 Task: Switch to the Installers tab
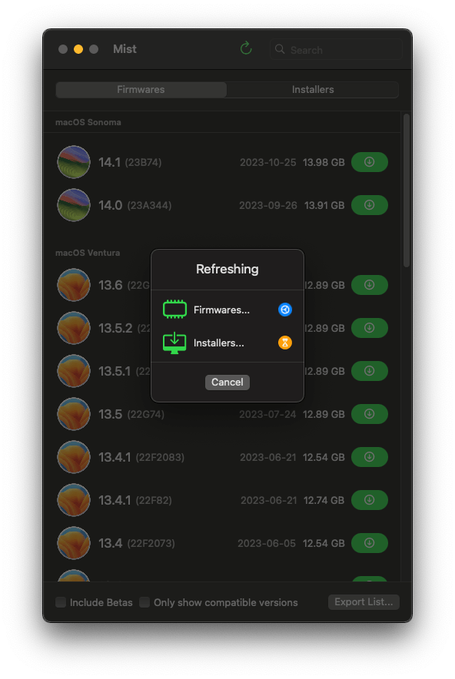click(x=313, y=90)
